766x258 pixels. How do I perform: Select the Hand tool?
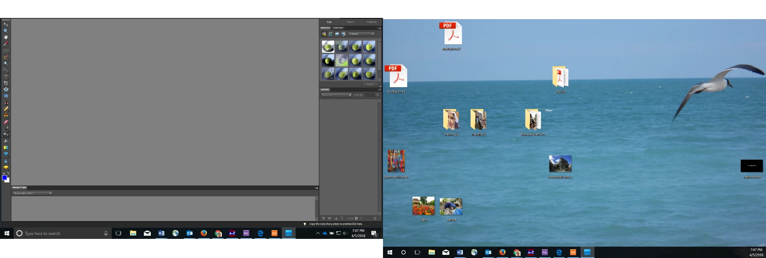click(x=6, y=37)
